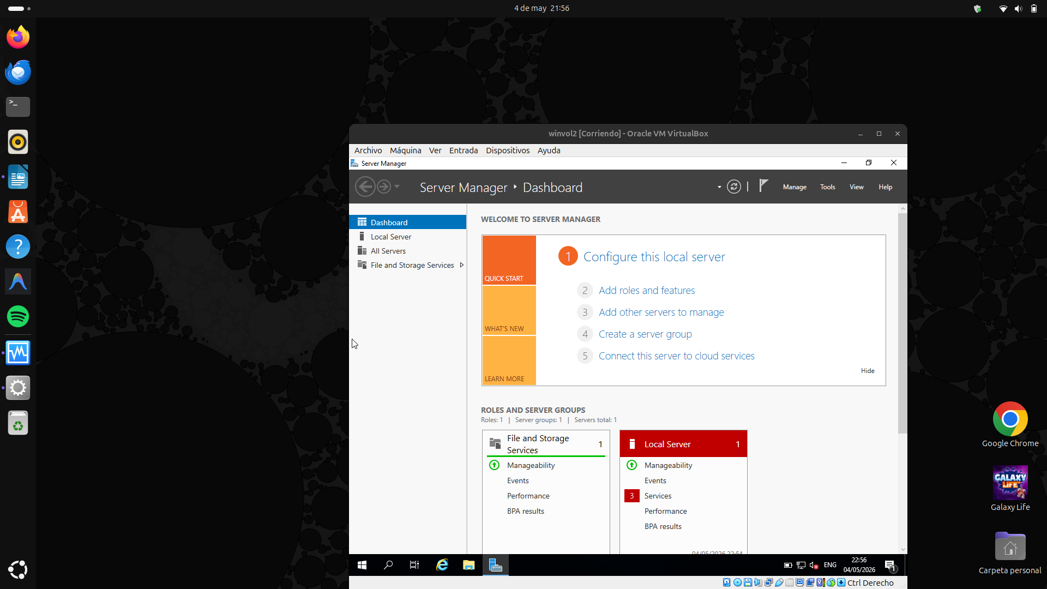
Task: Open VirtualBox Máquina menu
Action: (405, 151)
